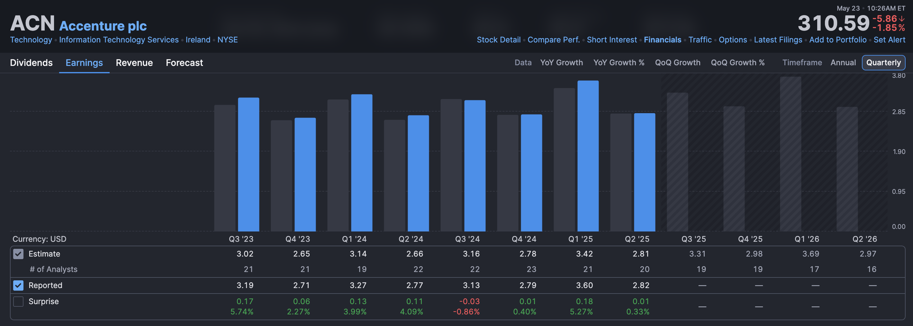Click the Q3 '24 estimate gray bar
The height and width of the screenshot is (326, 913).
pos(451,165)
